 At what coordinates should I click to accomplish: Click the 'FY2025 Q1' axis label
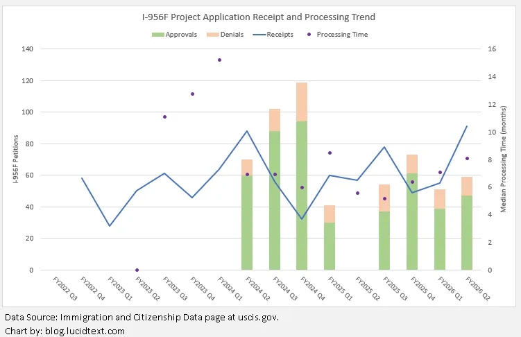pyautogui.click(x=340, y=288)
